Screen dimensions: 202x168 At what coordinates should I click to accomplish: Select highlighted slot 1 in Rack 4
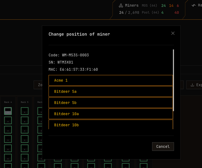pos(8,111)
